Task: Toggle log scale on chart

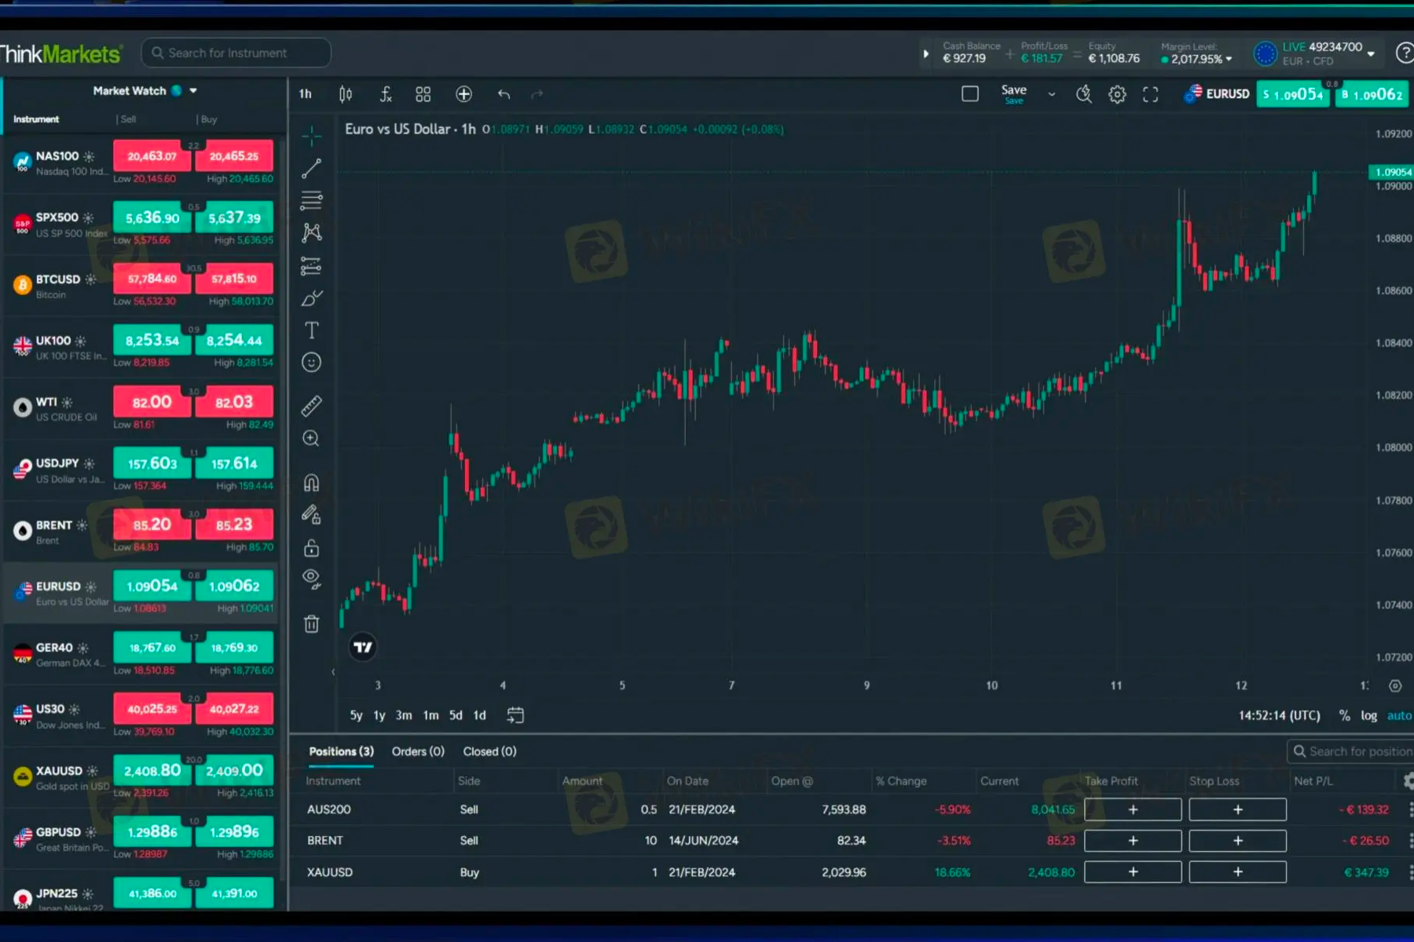Action: (1369, 715)
